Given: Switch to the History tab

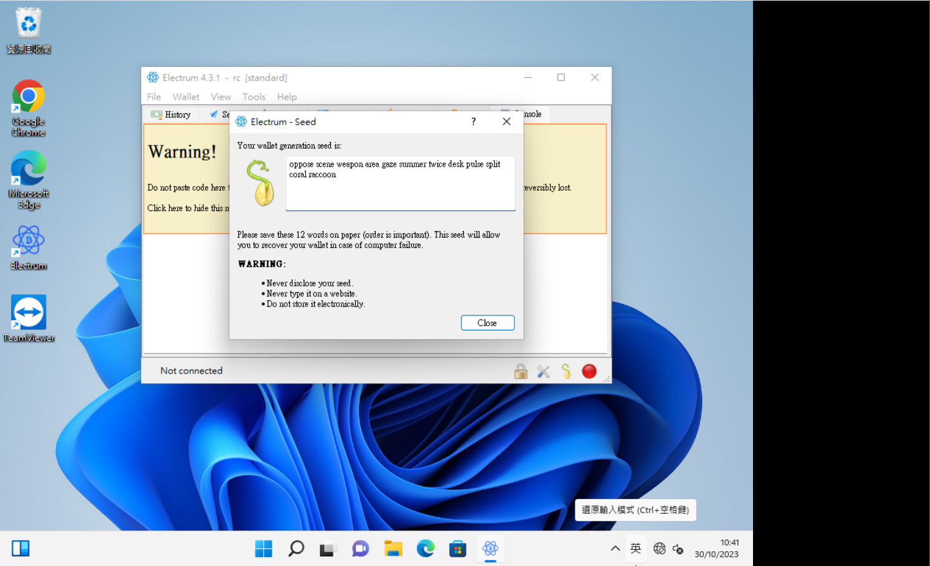Looking at the screenshot, I should pos(171,115).
